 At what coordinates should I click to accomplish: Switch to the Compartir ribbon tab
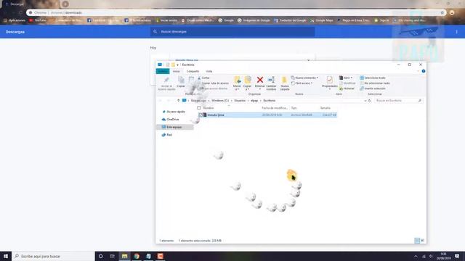pyautogui.click(x=193, y=71)
